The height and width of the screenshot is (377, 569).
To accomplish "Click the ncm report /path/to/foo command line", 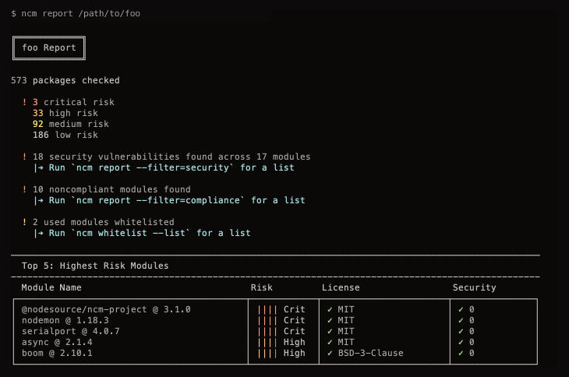I will (76, 13).
